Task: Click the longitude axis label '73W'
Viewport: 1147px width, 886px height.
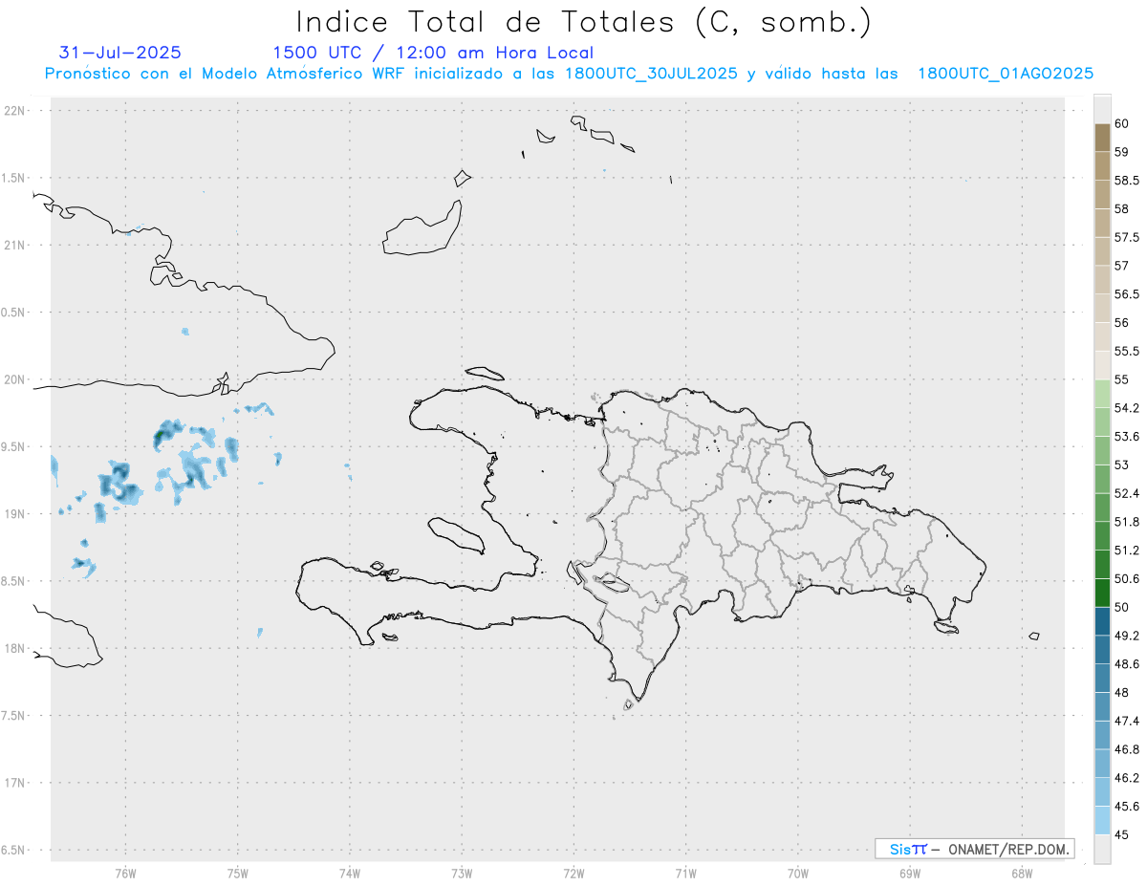Action: point(462,874)
